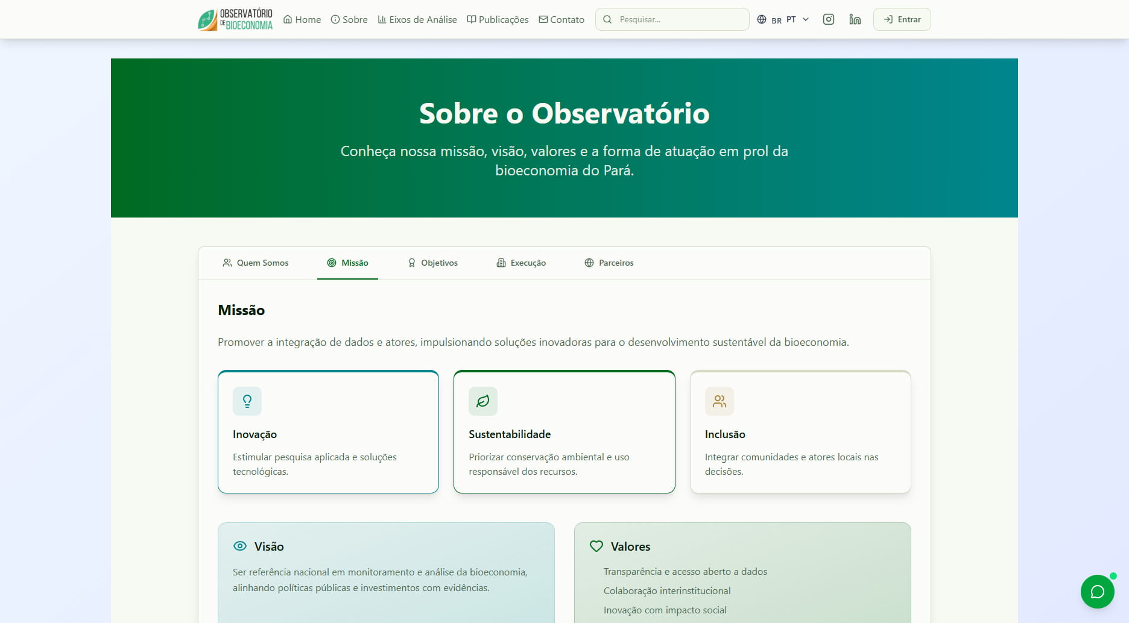Expand the BR PT language selector
The width and height of the screenshot is (1129, 623).
783,19
